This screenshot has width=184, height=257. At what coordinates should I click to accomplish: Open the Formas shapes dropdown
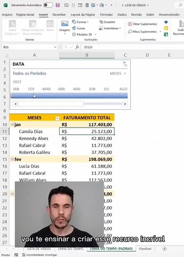pos(80,22)
